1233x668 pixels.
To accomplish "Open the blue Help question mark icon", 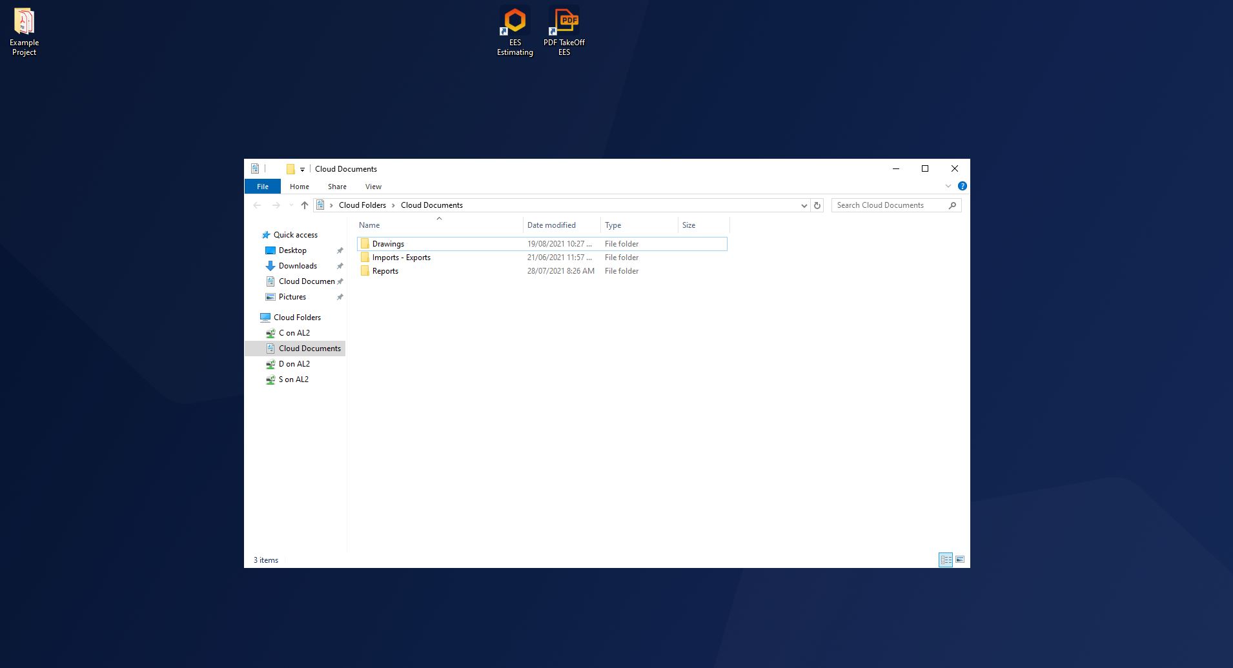I will tap(962, 186).
